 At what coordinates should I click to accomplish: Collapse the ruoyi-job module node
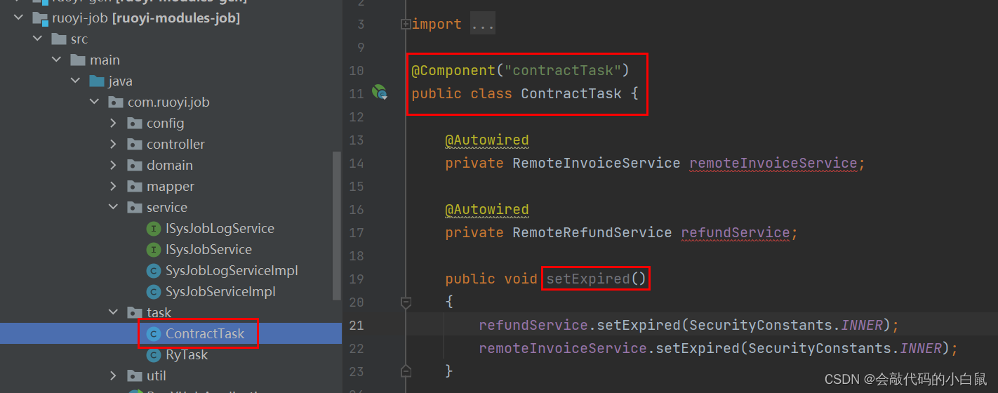19,18
